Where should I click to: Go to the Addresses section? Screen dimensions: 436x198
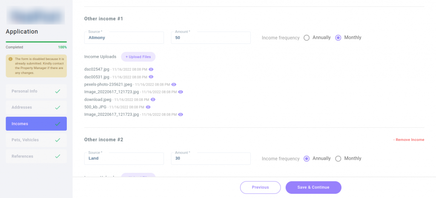coord(36,107)
